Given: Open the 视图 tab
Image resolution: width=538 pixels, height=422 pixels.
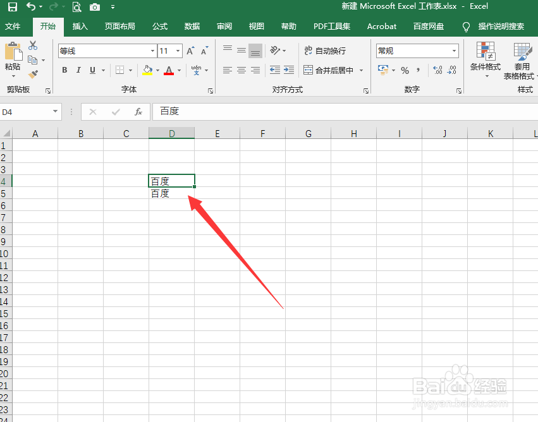Looking at the screenshot, I should click(x=256, y=27).
